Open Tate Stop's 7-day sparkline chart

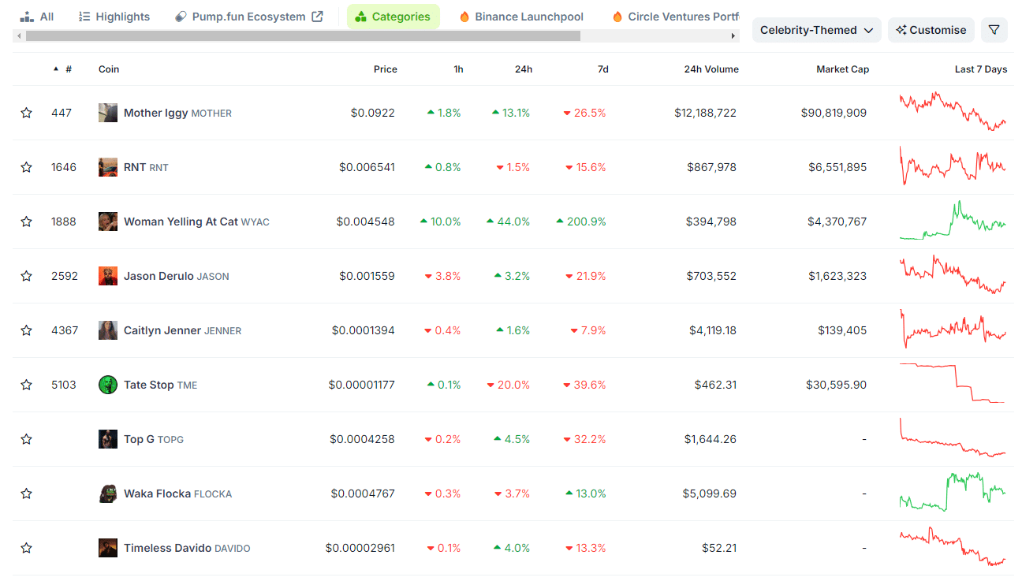pyautogui.click(x=953, y=384)
